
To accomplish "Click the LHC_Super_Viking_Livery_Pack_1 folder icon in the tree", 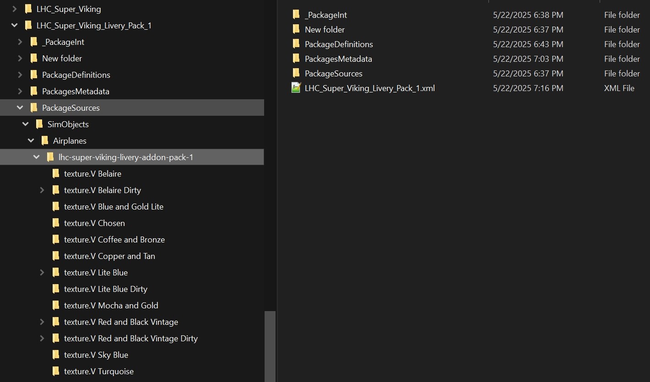I will [28, 25].
